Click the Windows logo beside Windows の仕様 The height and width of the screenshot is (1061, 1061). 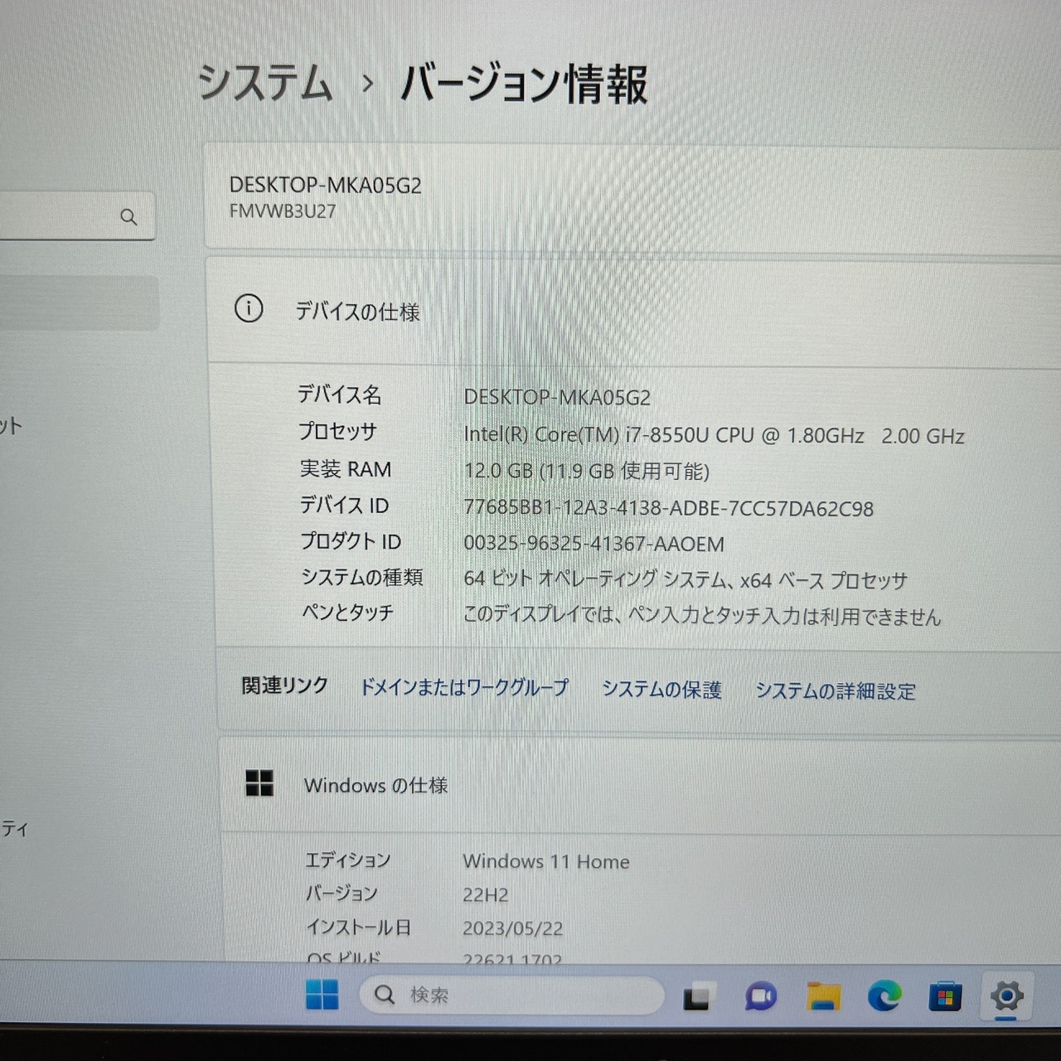[x=259, y=782]
